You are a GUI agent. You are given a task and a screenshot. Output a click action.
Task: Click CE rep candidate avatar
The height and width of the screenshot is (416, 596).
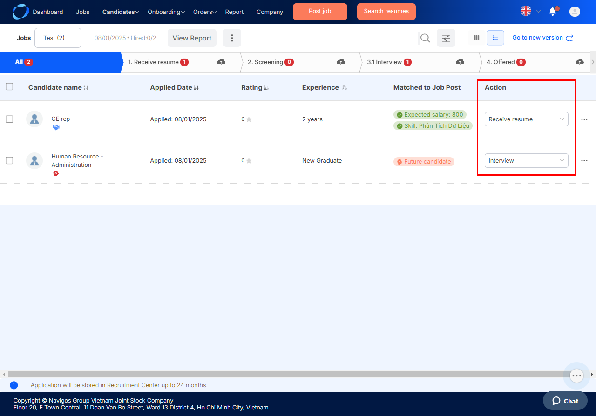point(34,119)
